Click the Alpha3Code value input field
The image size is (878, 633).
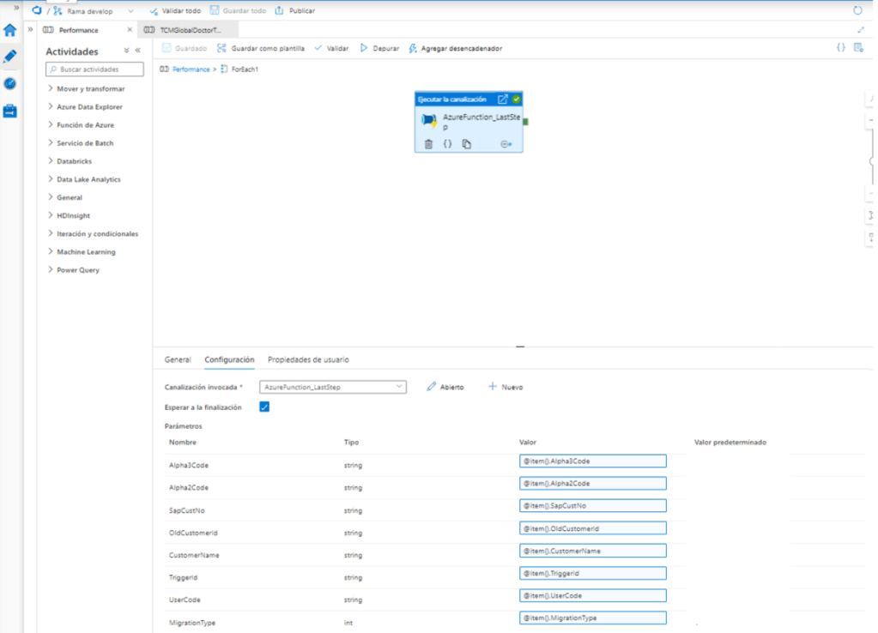592,461
